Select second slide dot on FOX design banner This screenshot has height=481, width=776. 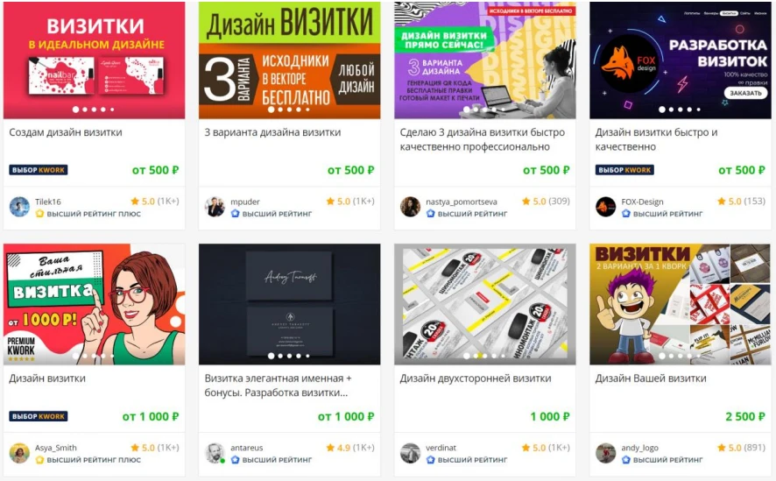coord(672,110)
